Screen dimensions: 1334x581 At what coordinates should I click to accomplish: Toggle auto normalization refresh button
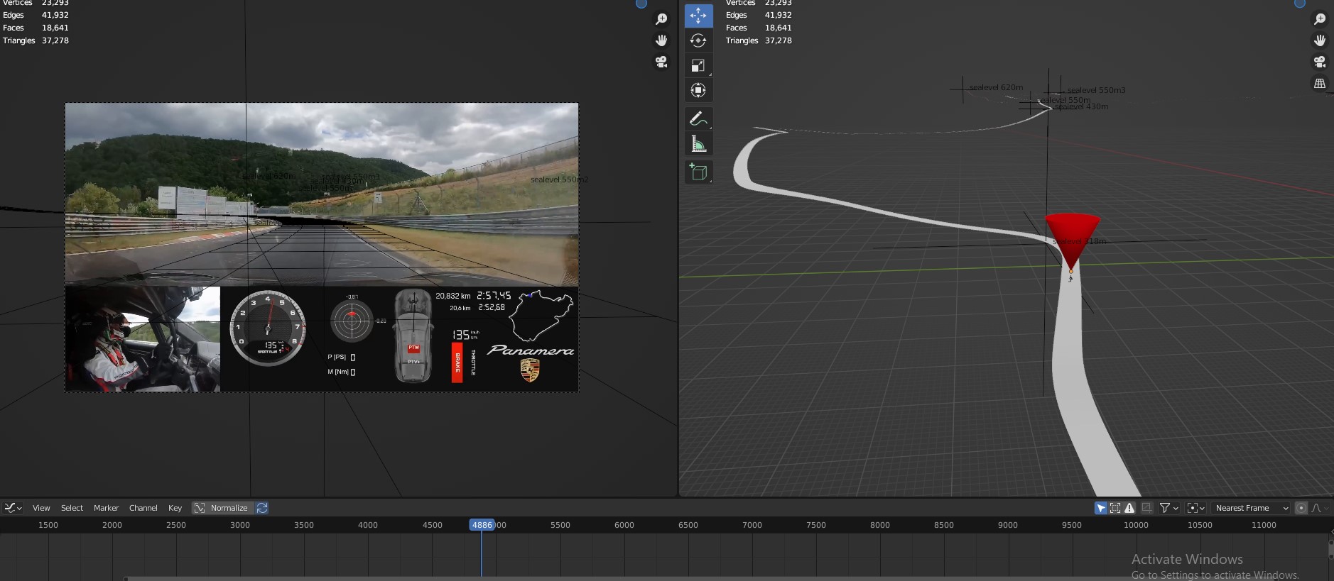click(262, 508)
